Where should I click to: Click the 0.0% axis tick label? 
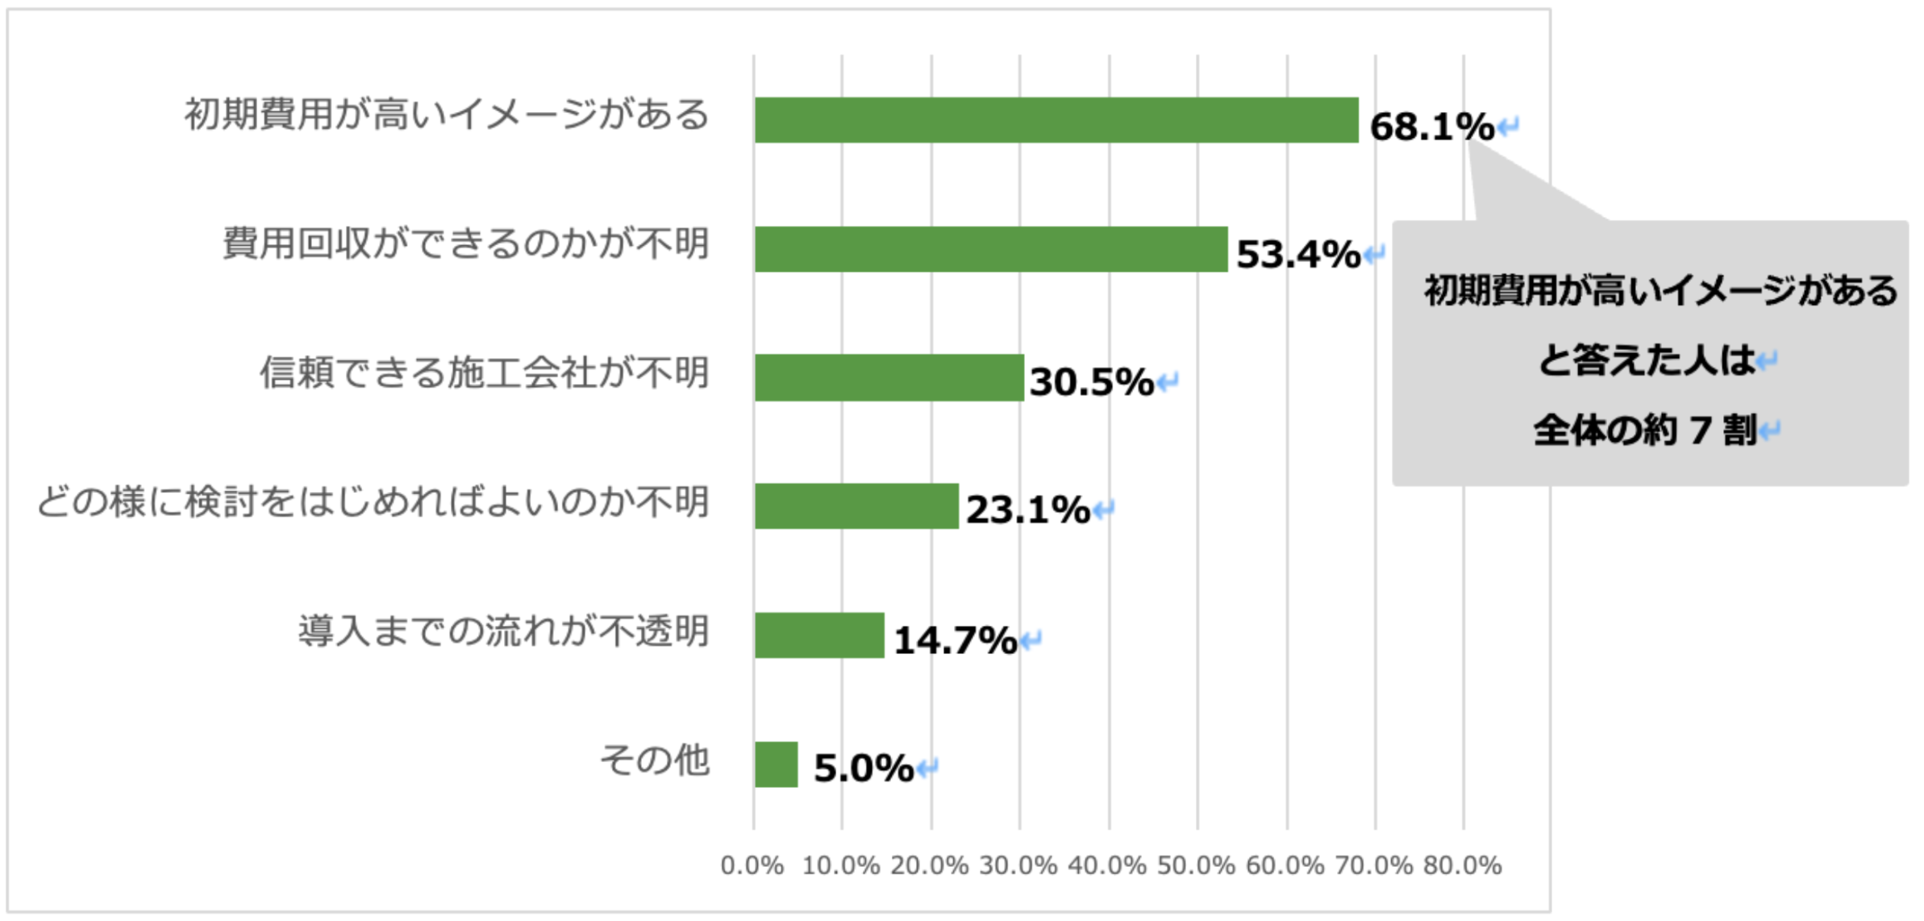[x=752, y=865]
